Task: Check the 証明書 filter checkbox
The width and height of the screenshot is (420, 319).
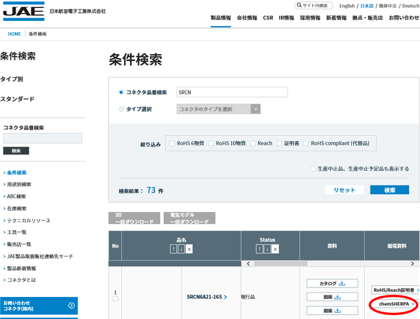Action: (x=279, y=143)
